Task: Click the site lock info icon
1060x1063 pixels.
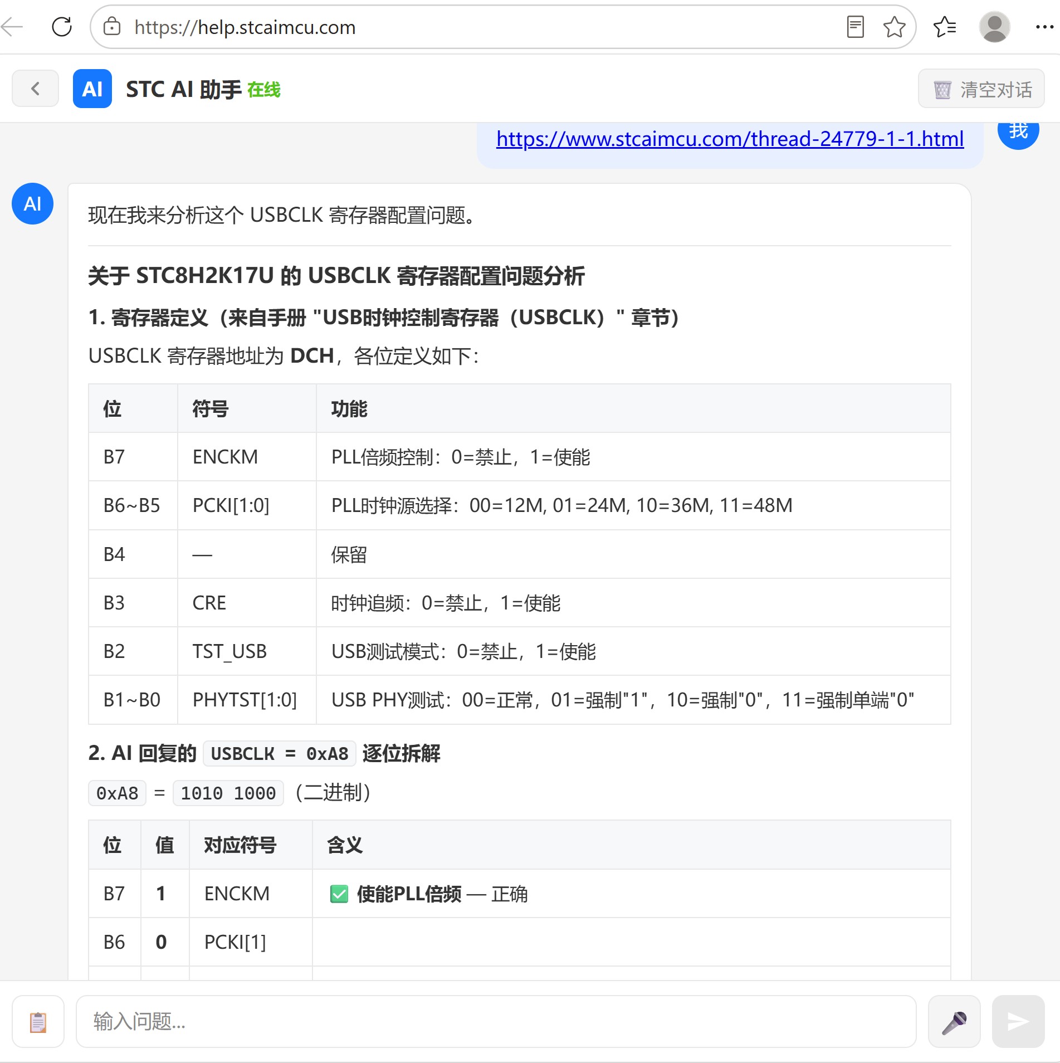Action: (112, 27)
